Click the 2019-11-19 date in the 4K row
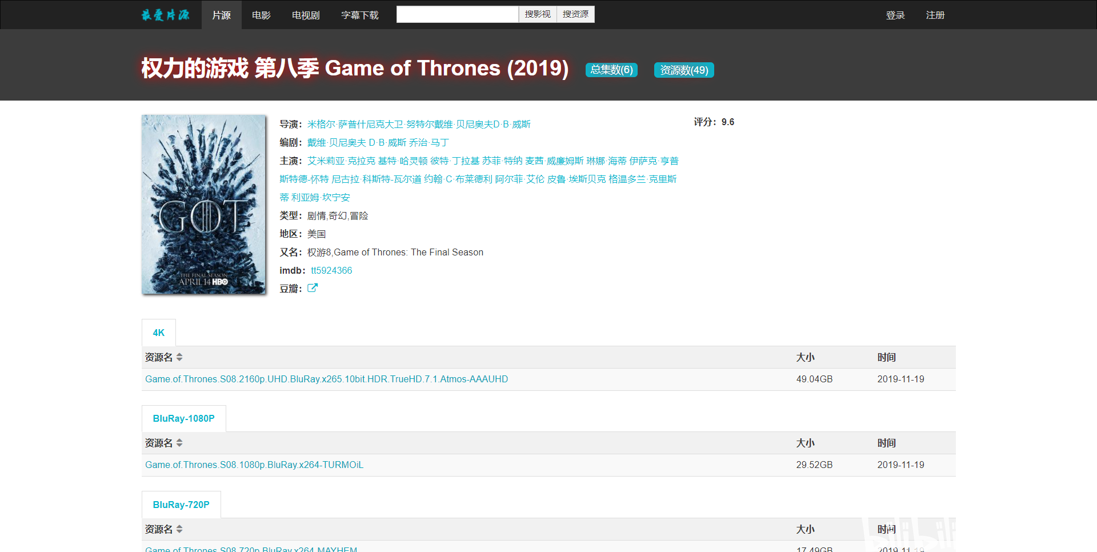 point(900,379)
